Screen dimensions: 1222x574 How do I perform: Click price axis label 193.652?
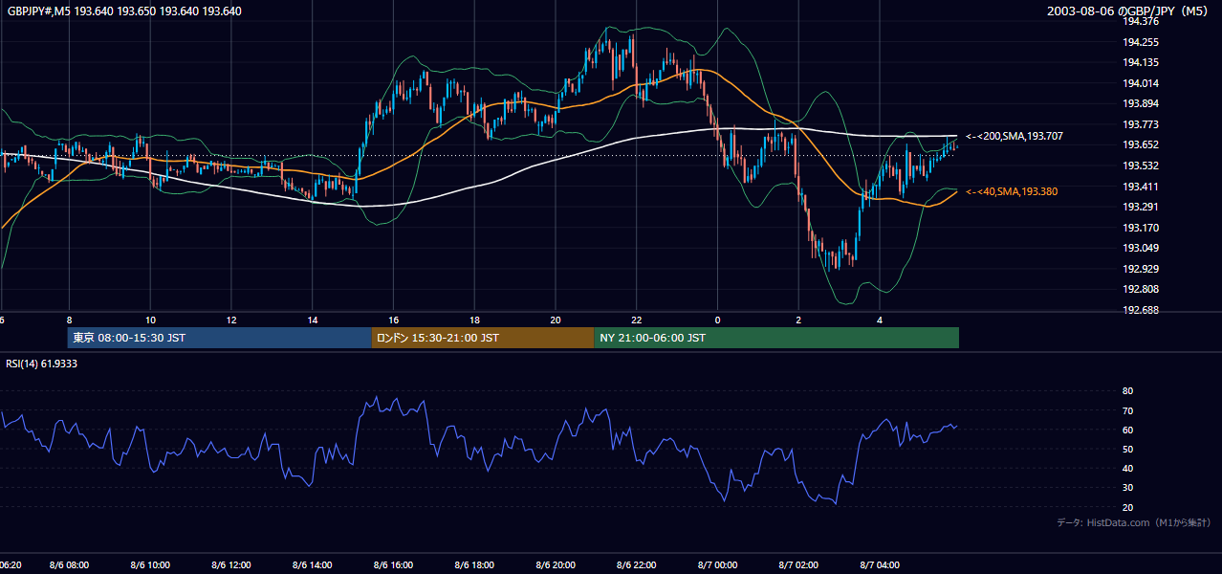click(x=1141, y=144)
